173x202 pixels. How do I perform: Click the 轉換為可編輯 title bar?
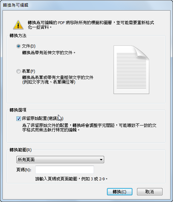86,5
